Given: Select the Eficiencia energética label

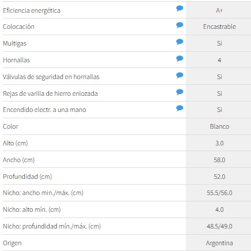Looking at the screenshot, I should 32,10.
